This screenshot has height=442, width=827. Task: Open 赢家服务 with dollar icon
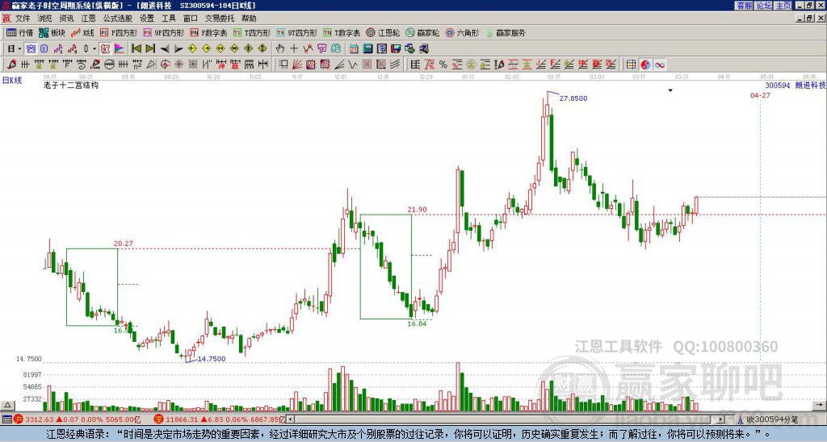pos(506,32)
